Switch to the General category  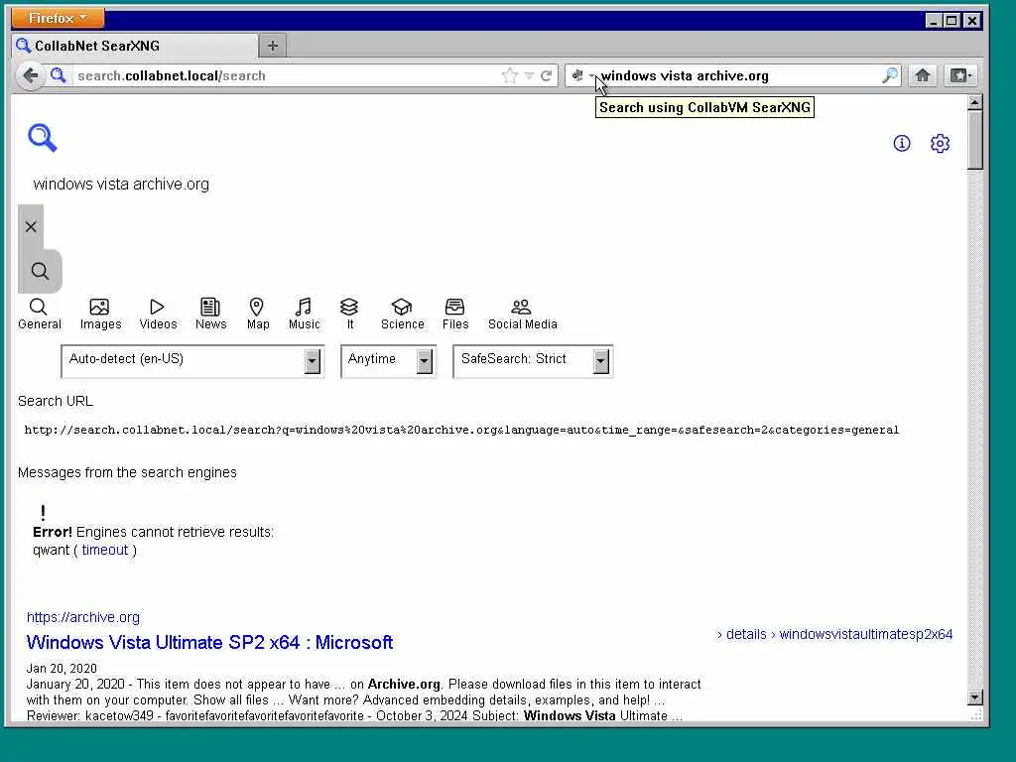click(x=40, y=315)
